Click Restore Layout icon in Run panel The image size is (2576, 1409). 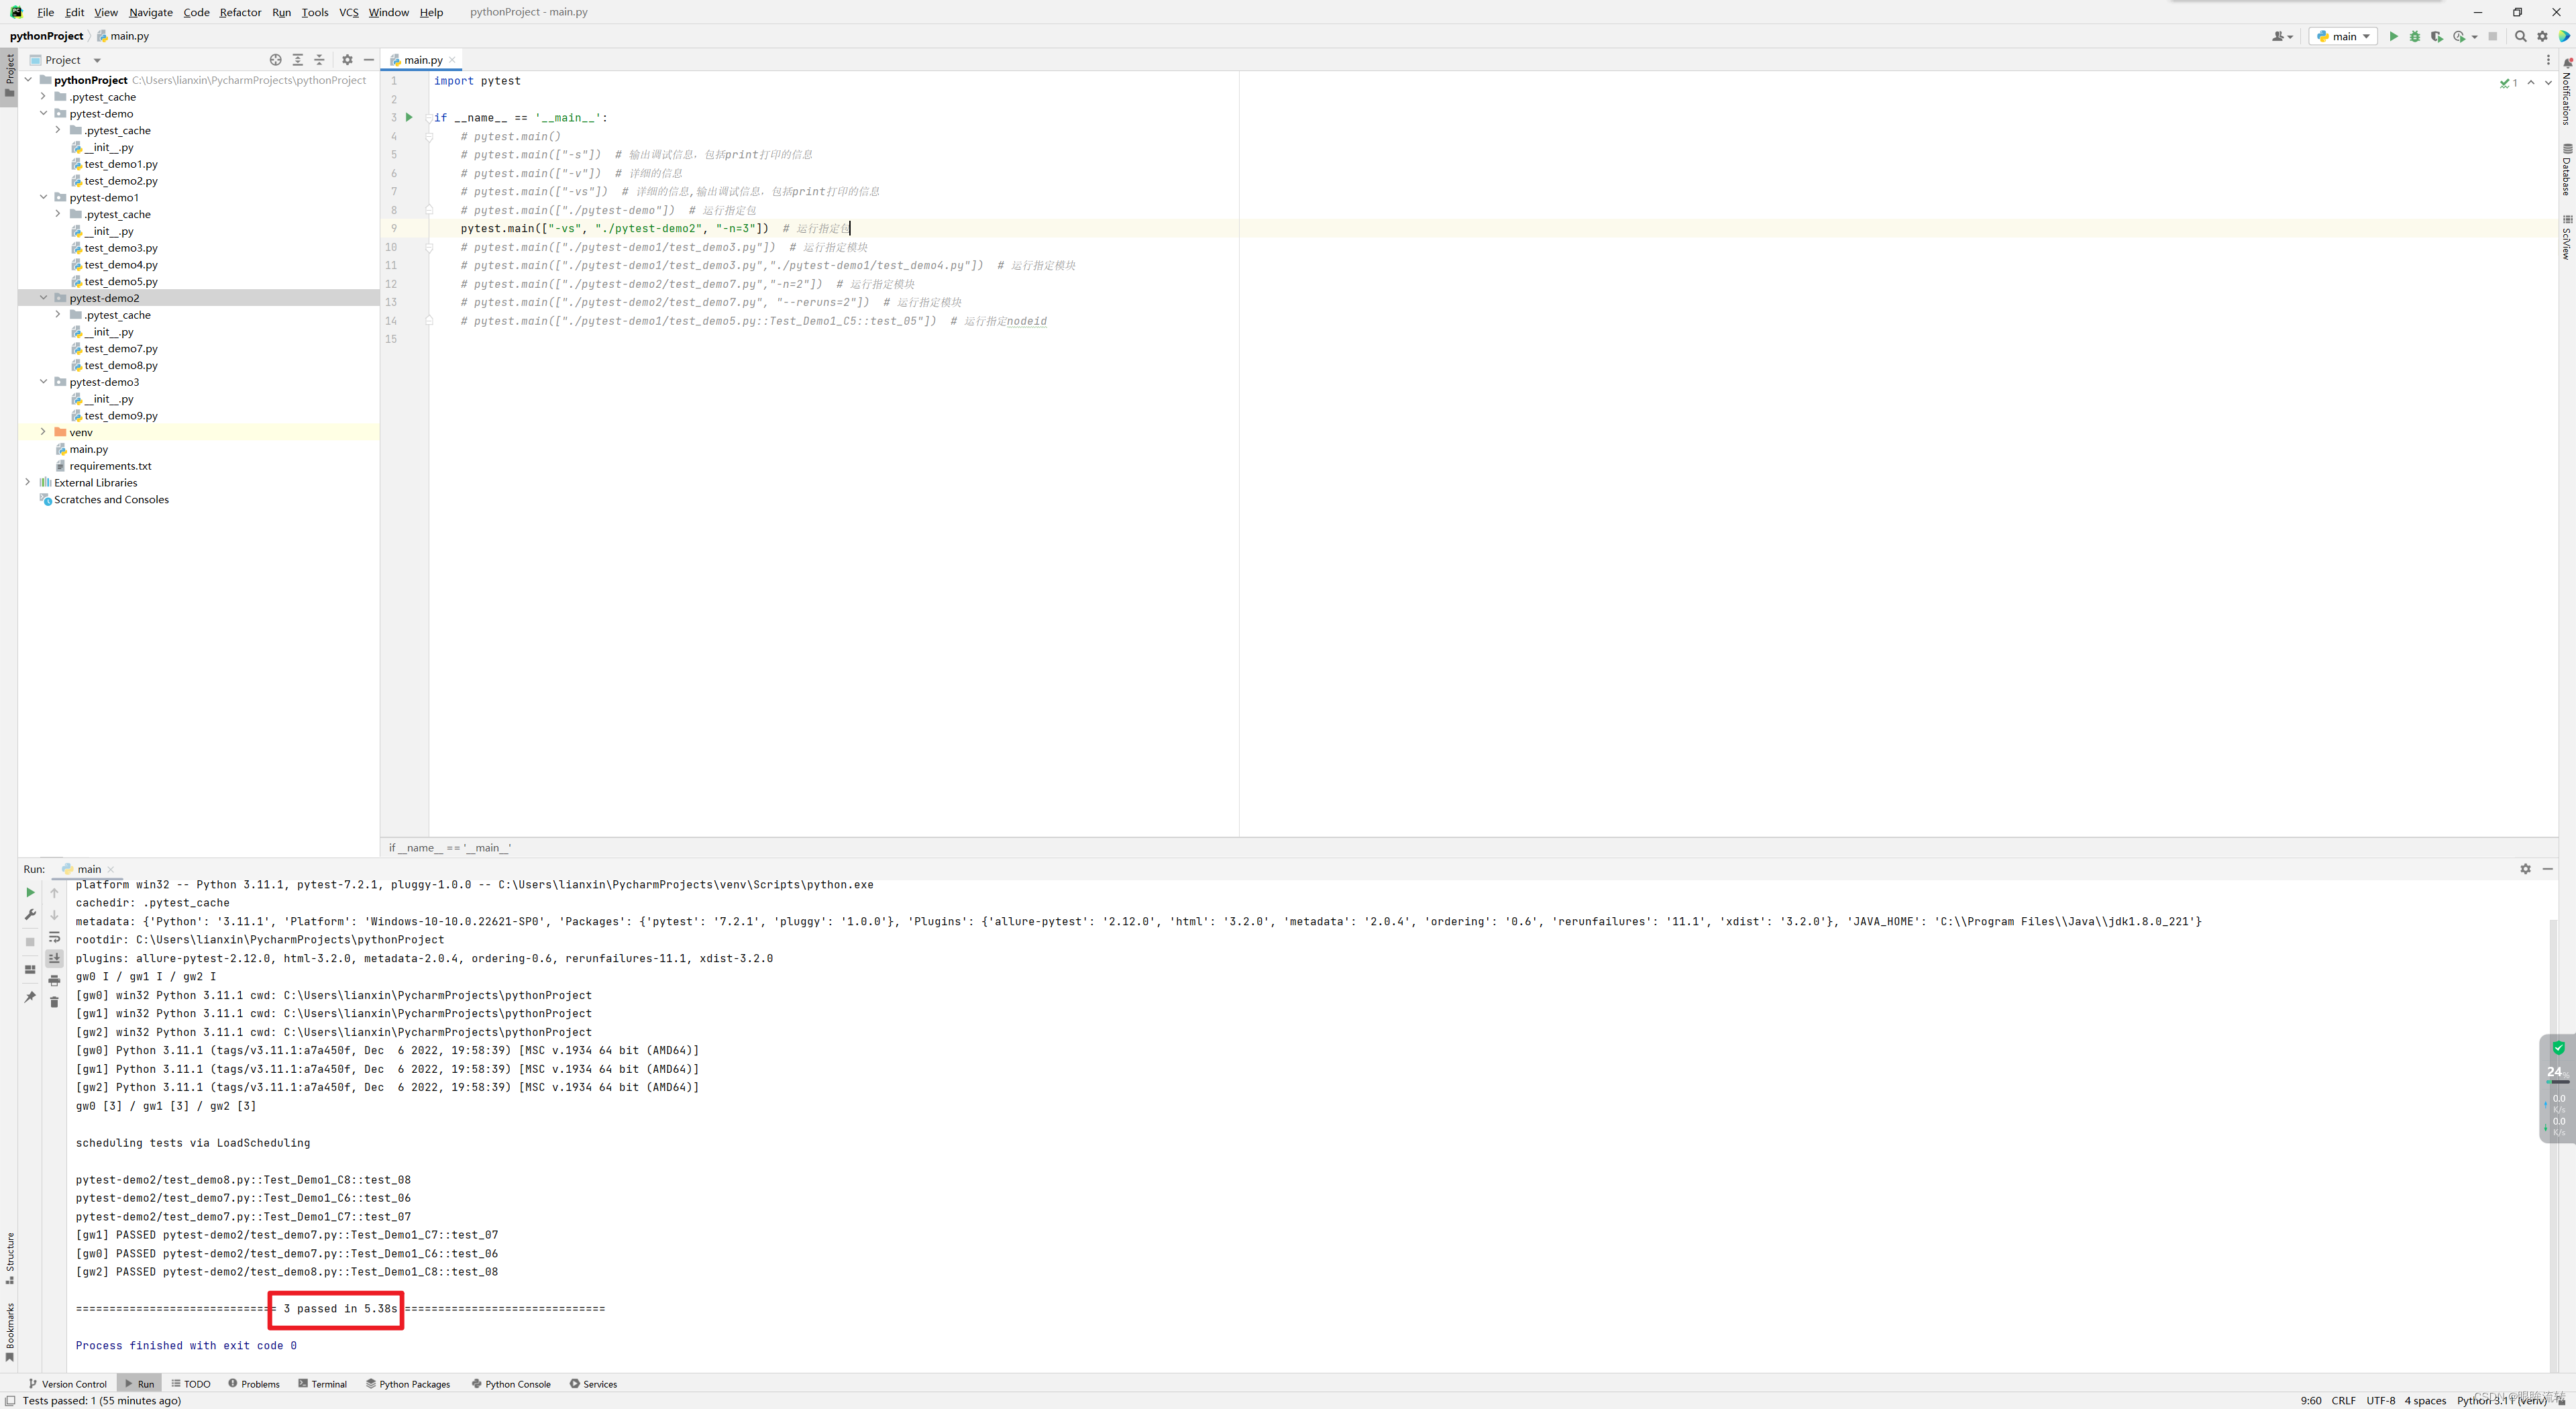coord(30,969)
